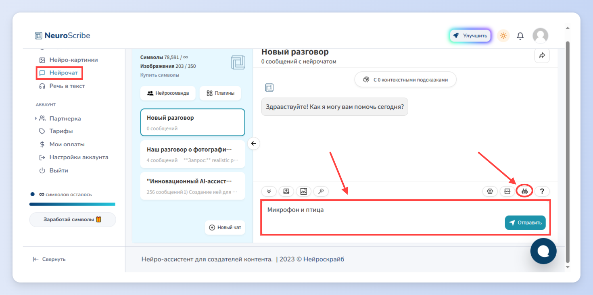
Task: Click the Купить символы link
Action: pyautogui.click(x=160, y=75)
